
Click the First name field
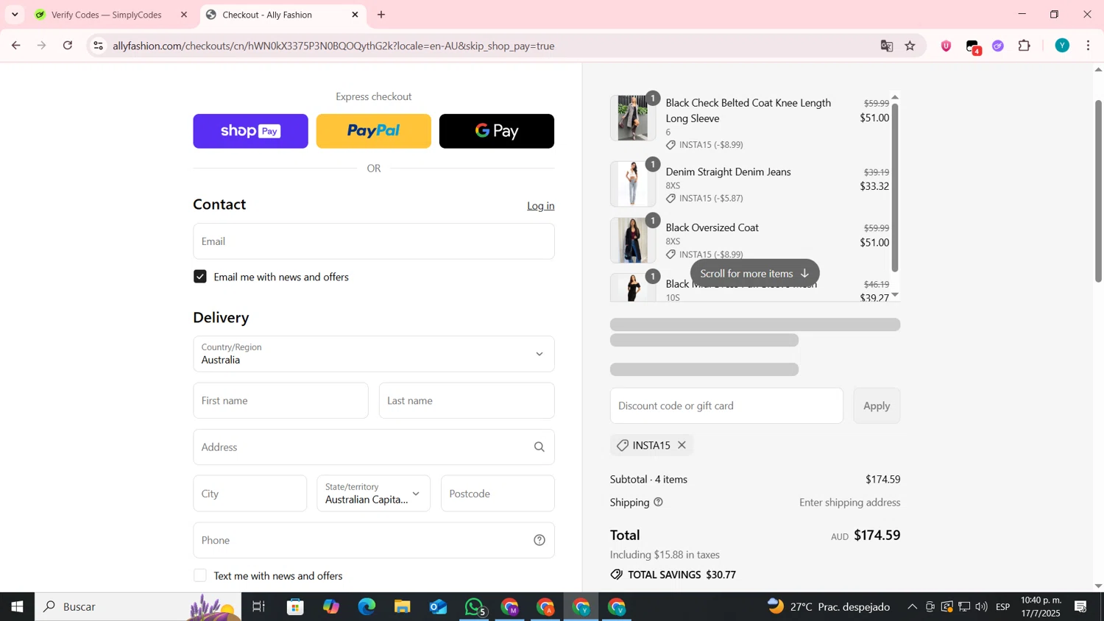pos(280,400)
